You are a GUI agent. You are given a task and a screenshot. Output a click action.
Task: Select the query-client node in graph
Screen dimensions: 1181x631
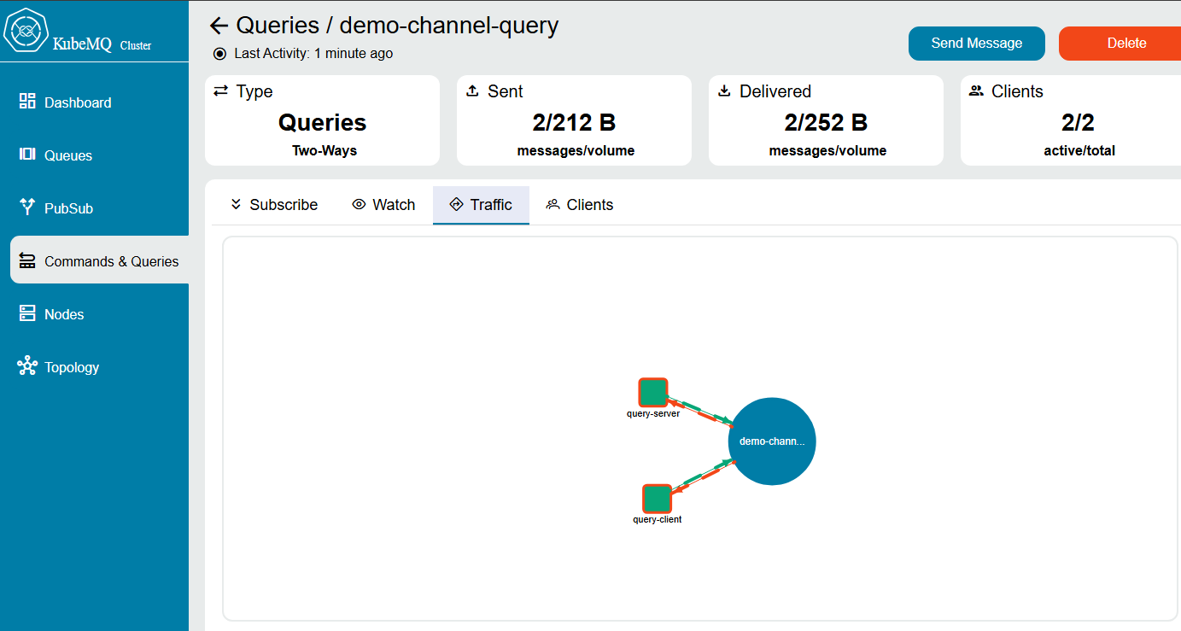pos(656,498)
